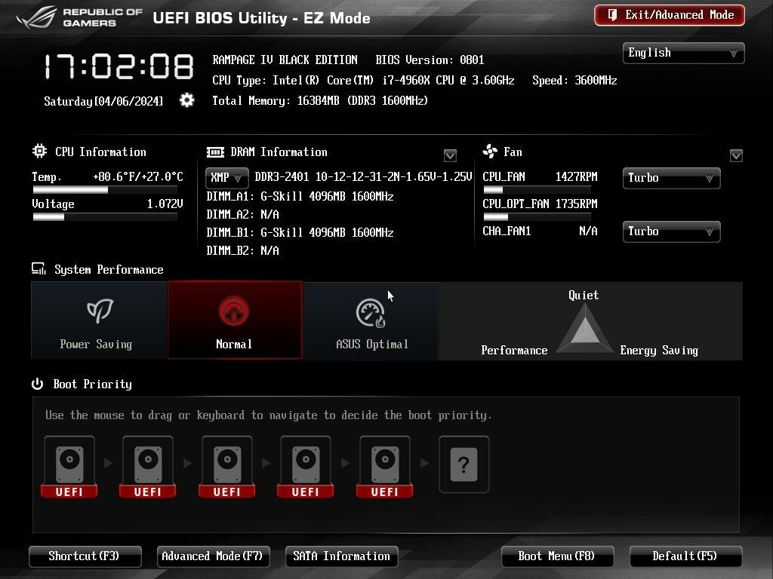Click the Speed: 3600MHz text
Screen dimensions: 773x579
[574, 80]
